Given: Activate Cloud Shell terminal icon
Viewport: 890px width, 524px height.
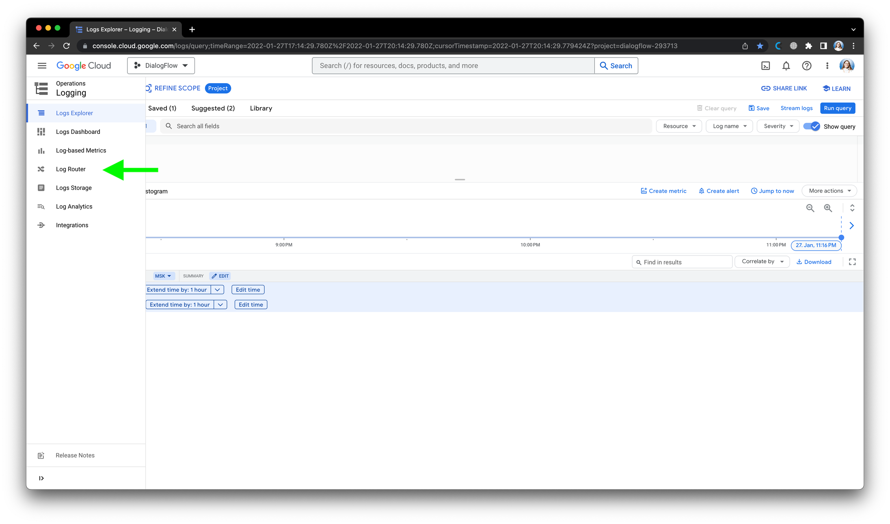Looking at the screenshot, I should [765, 66].
